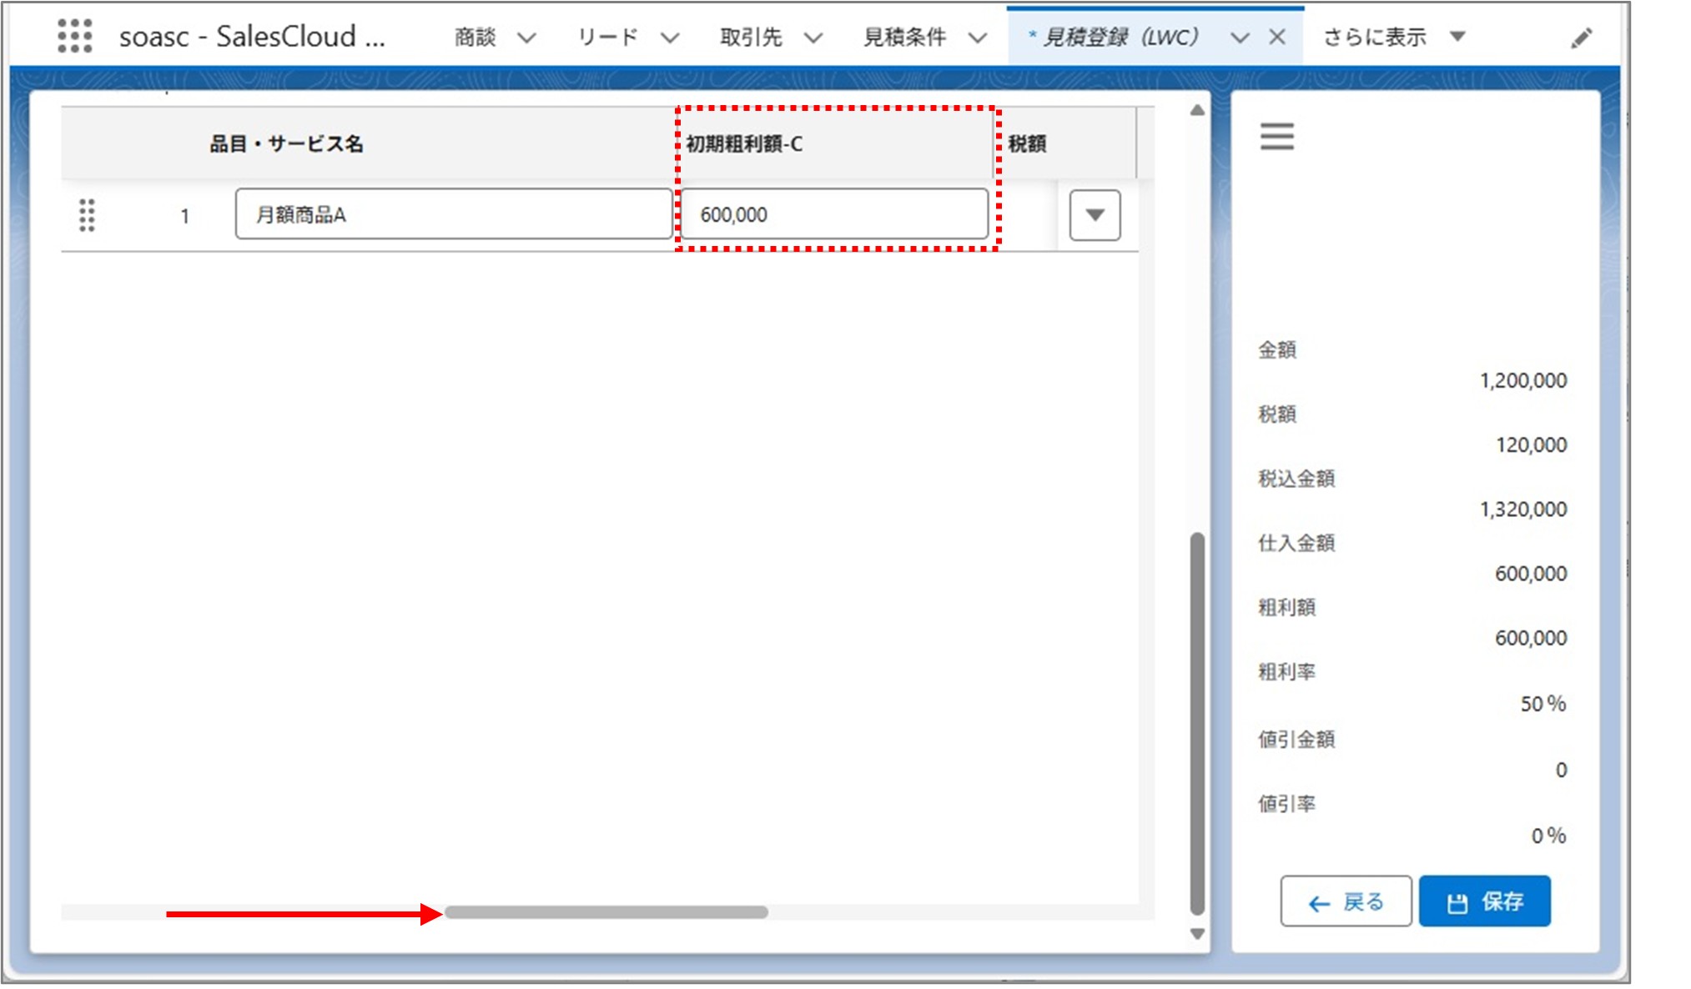Screen dimensions: 1691x989
Task: Switch to the 取引先 tab
Action: 749,36
